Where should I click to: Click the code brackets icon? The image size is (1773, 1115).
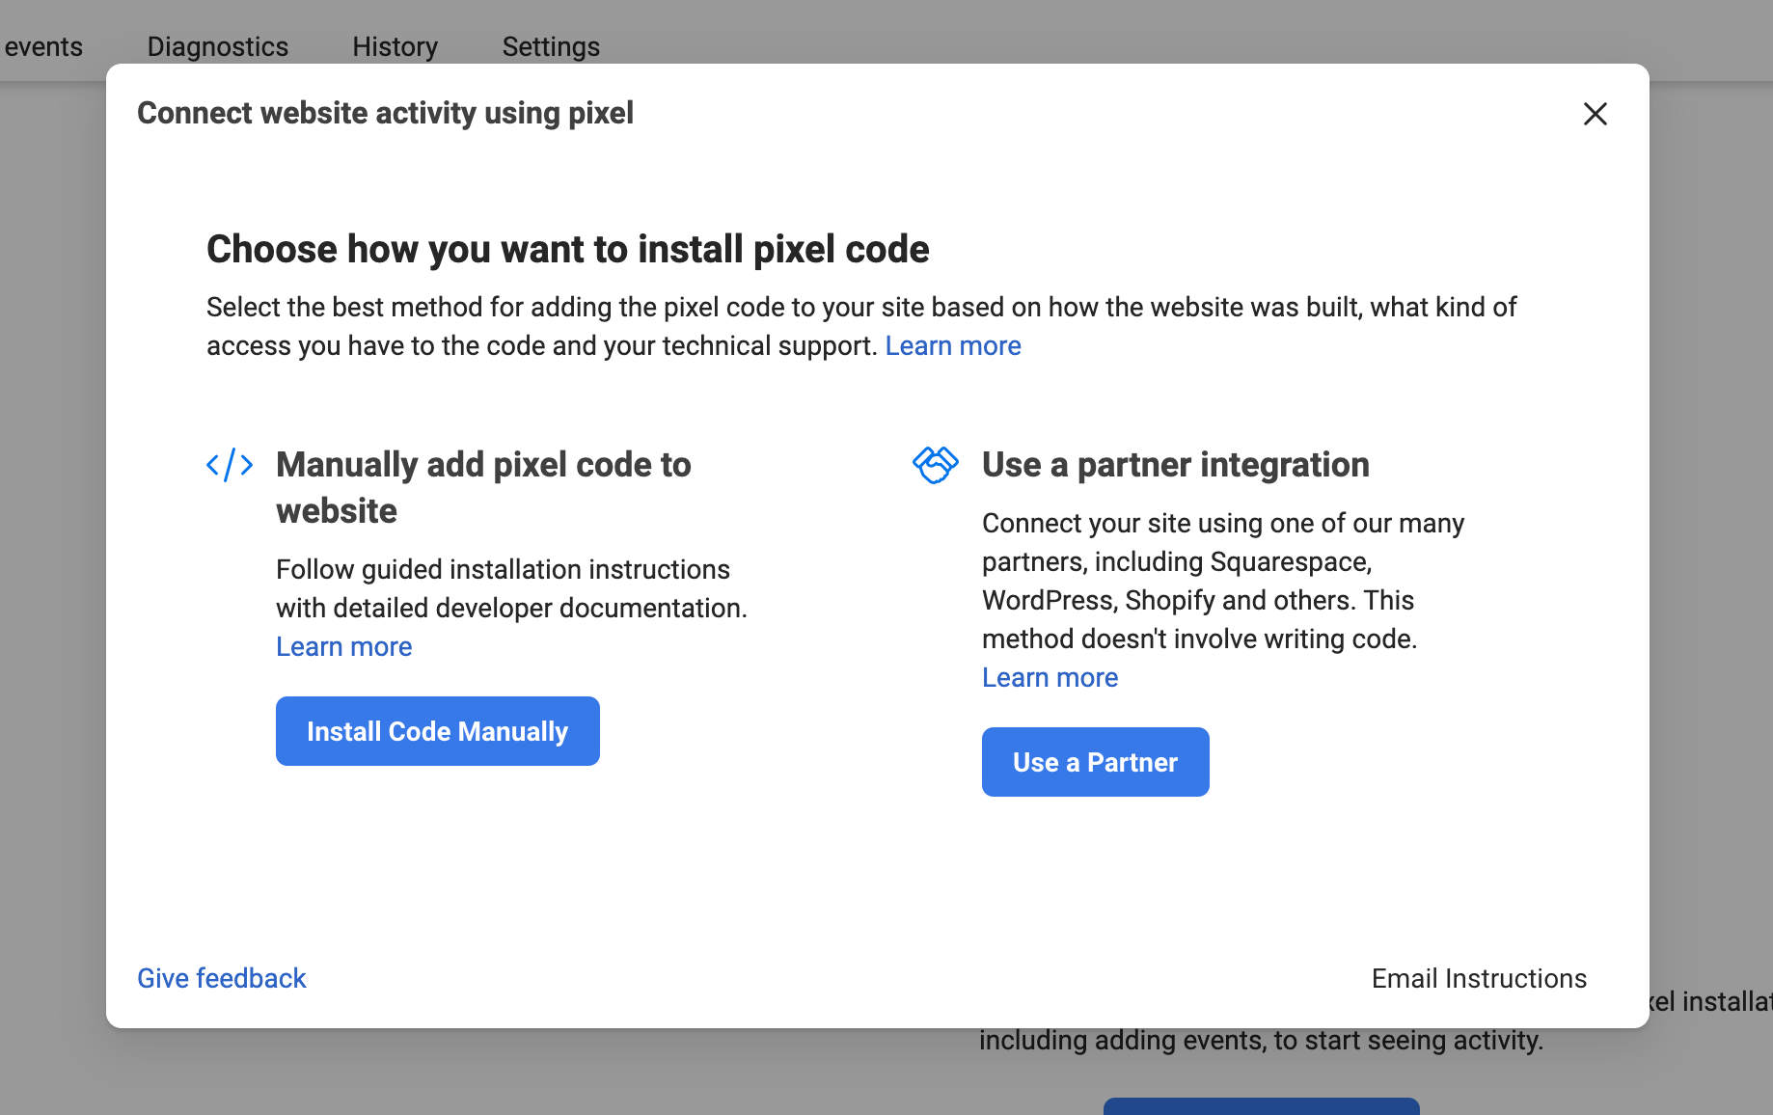[230, 466]
